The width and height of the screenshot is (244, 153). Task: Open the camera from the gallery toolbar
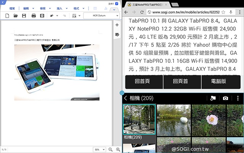click(x=225, y=98)
